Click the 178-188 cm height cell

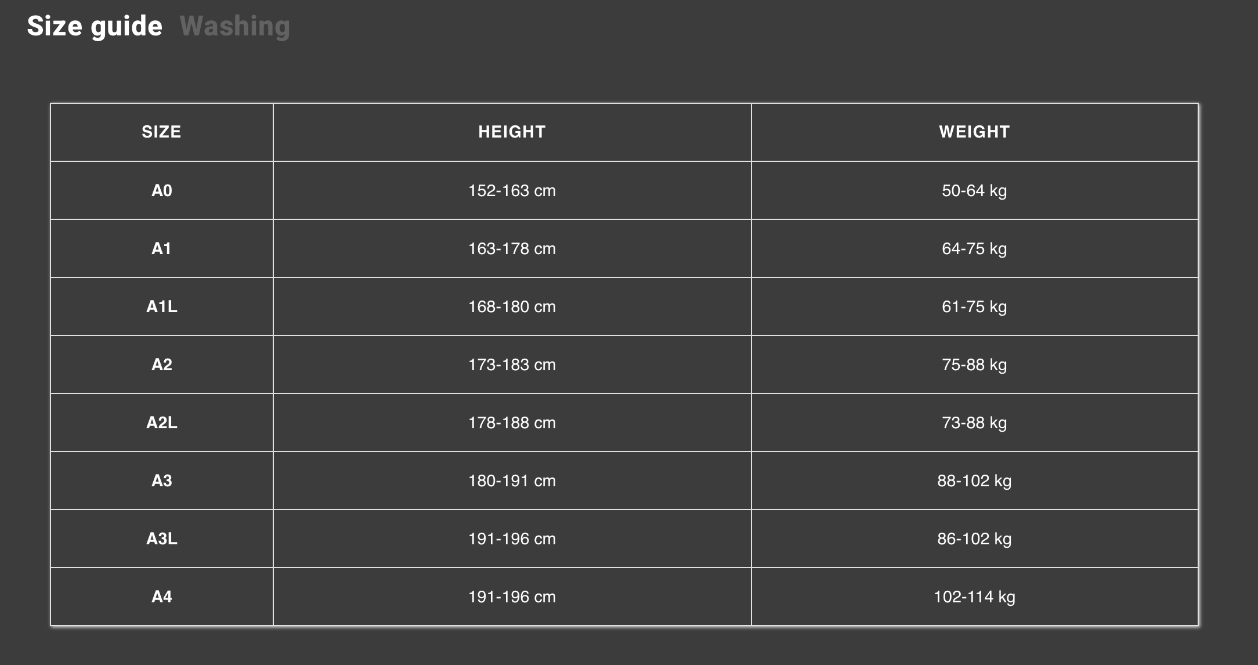[x=512, y=422]
